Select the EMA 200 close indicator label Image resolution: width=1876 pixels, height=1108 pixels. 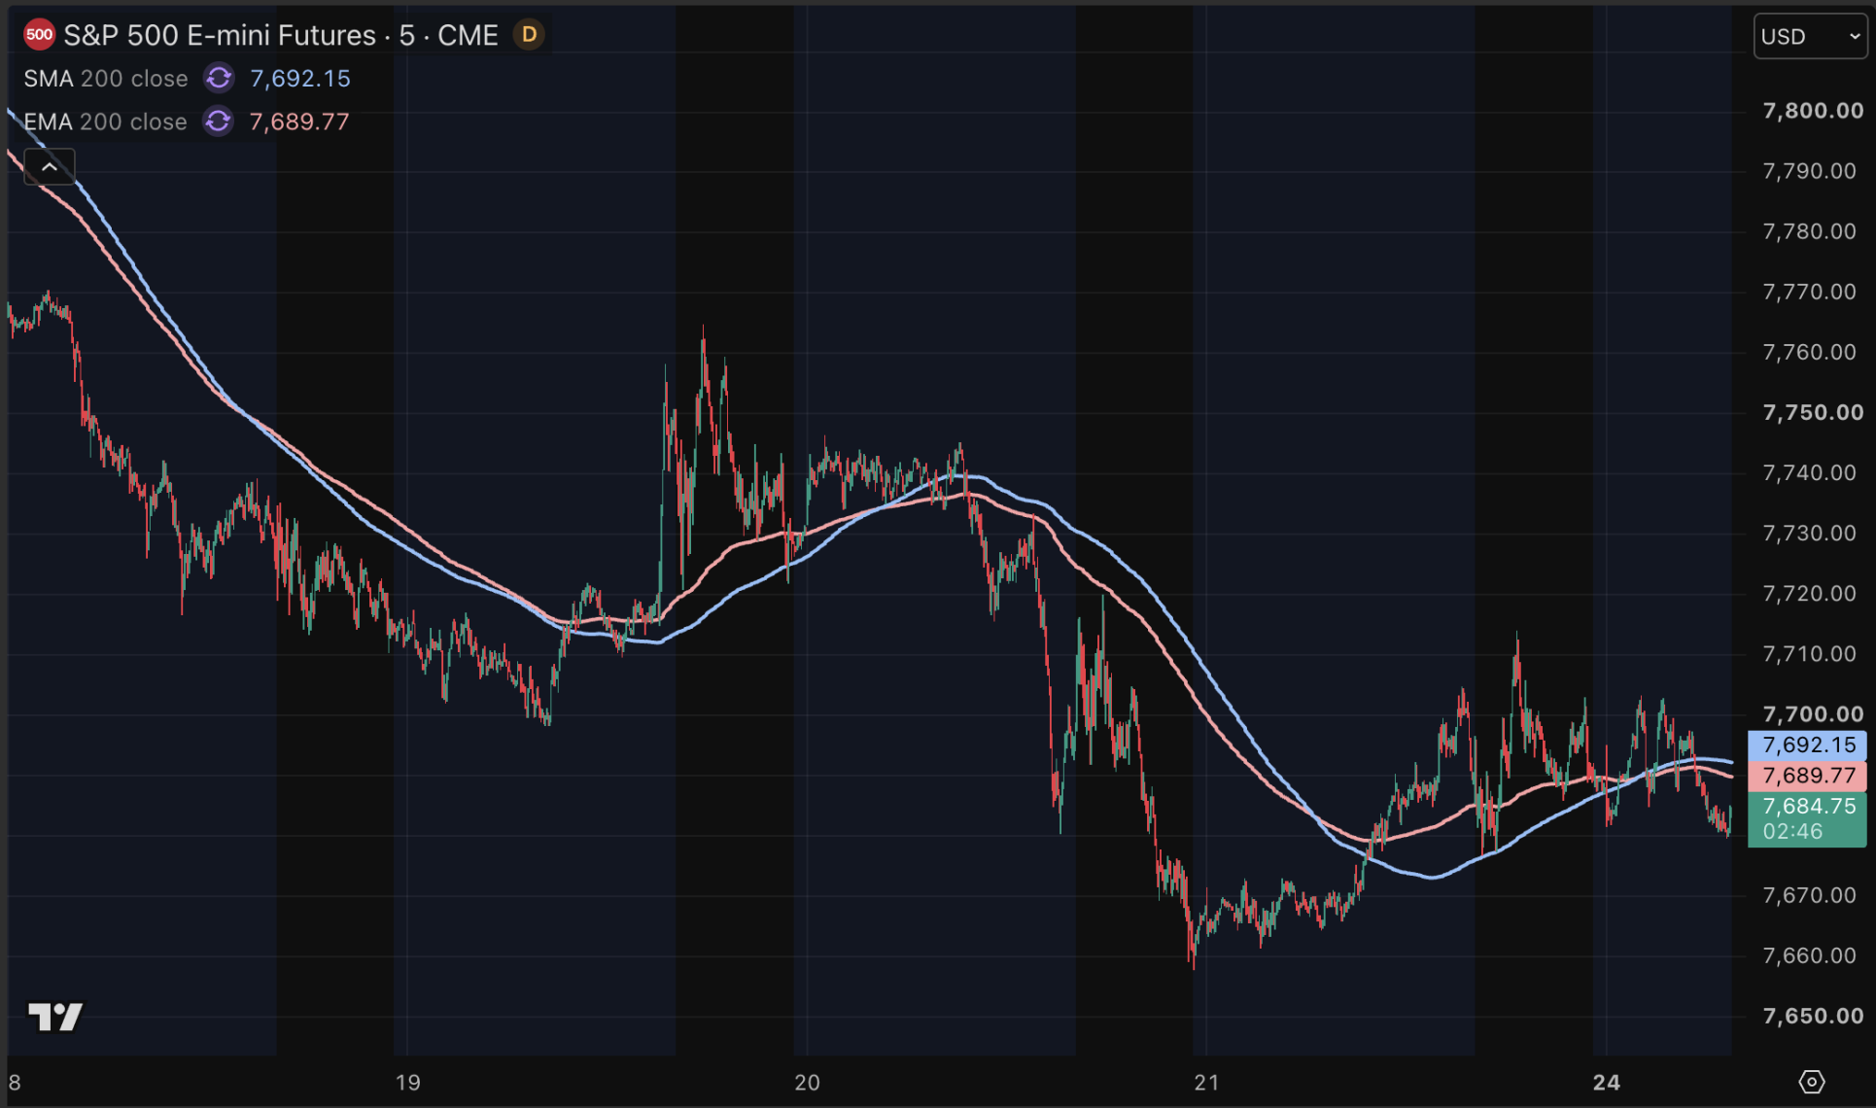tap(105, 121)
